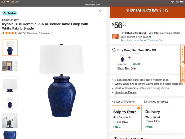Open Live Chat side tab
Image resolution: width=185 pixels, height=139 pixels.
(182, 55)
